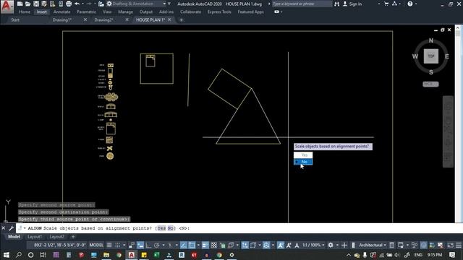Image resolution: width=463 pixels, height=260 pixels.
Task: Click the MODEL space status bar button
Action: coord(96,245)
